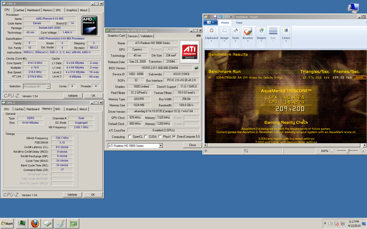Click the greyed-out Size line thickness icon
Viewport: 367px width, 229px height.
(273, 31)
